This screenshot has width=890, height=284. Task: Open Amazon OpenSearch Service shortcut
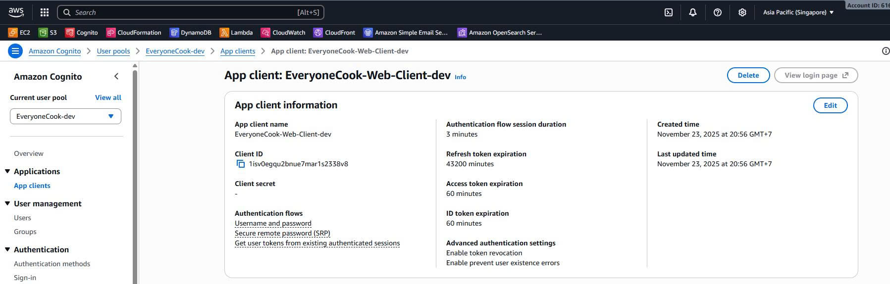click(500, 33)
